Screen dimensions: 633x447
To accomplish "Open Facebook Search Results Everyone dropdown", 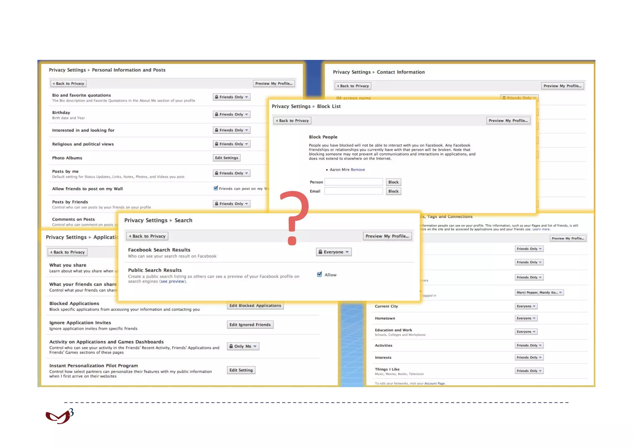I will coord(334,252).
